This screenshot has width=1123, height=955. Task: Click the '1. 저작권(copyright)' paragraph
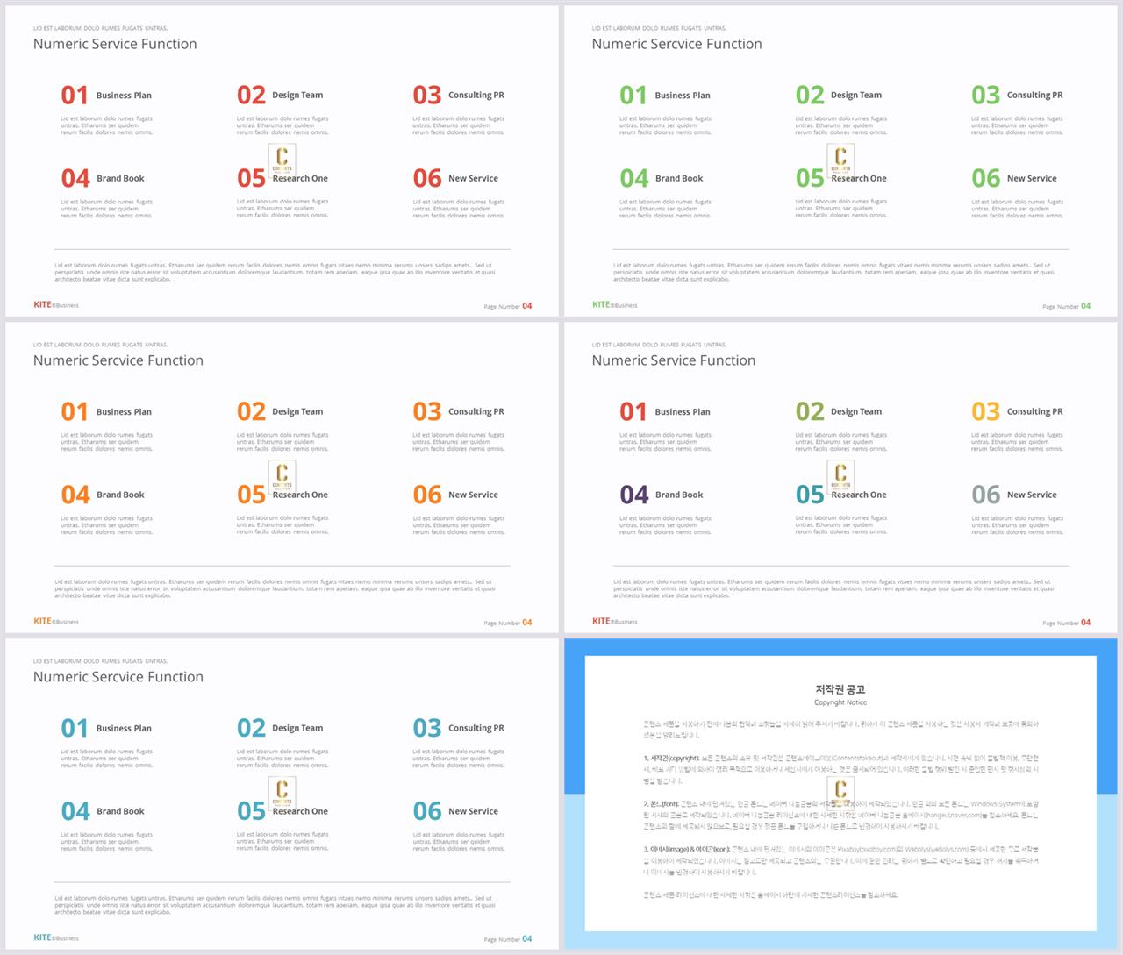pos(840,769)
